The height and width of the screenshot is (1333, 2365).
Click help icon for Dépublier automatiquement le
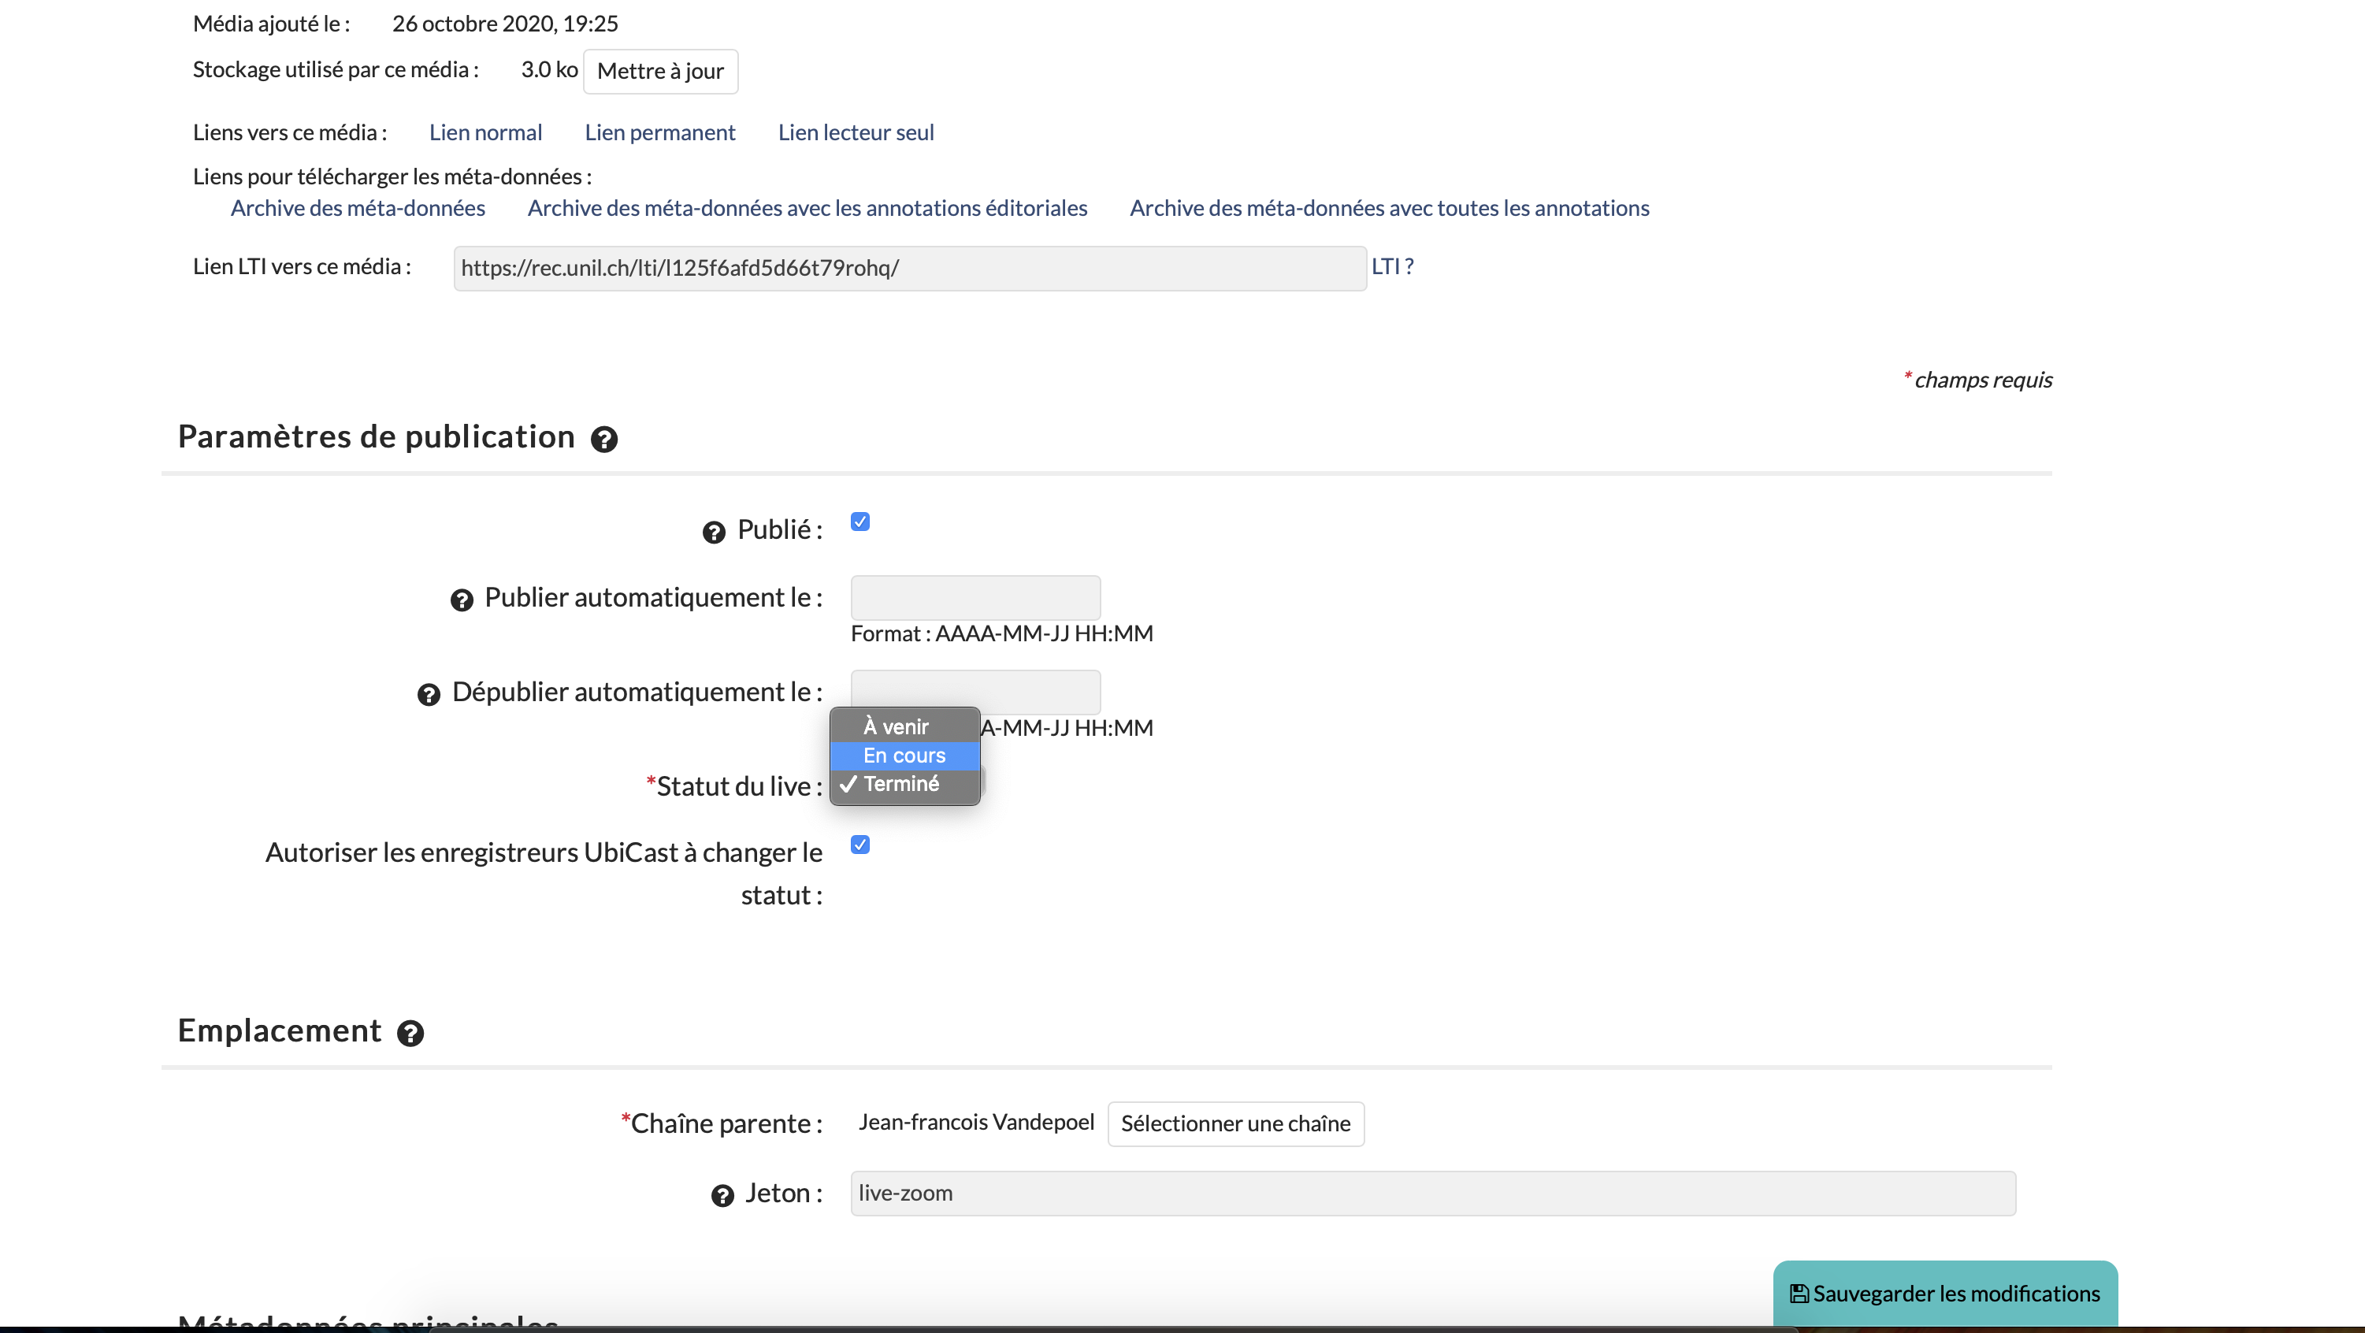429,695
